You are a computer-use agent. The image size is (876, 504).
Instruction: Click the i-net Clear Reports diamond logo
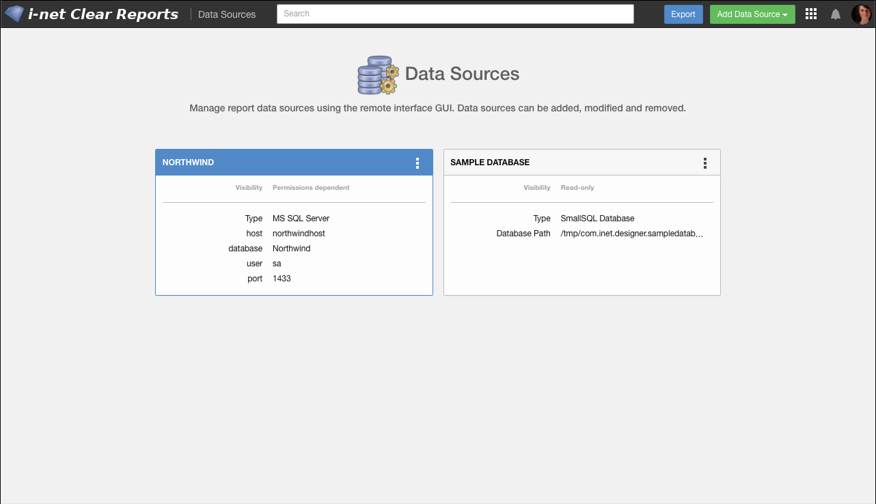coord(14,14)
